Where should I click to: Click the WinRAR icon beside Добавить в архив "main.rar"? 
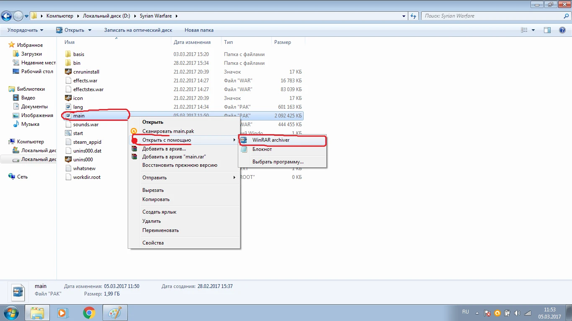[134, 157]
